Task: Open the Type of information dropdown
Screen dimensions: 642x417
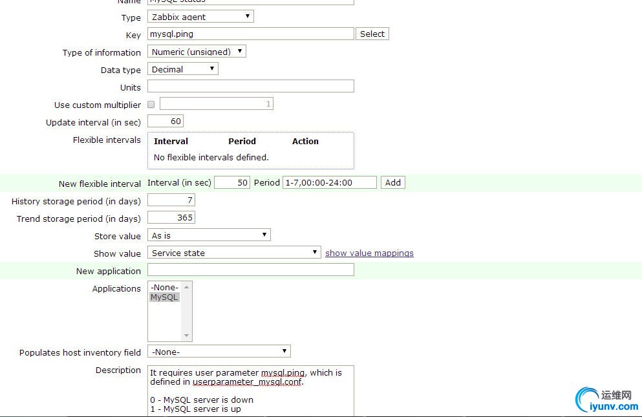Action: point(197,52)
